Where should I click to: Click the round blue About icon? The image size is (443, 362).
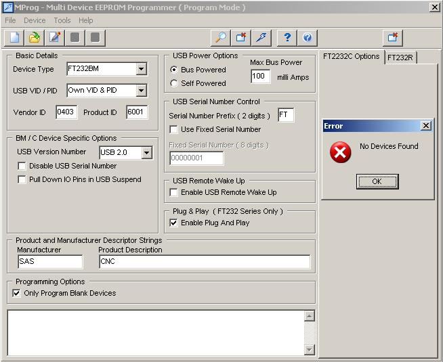tap(307, 37)
